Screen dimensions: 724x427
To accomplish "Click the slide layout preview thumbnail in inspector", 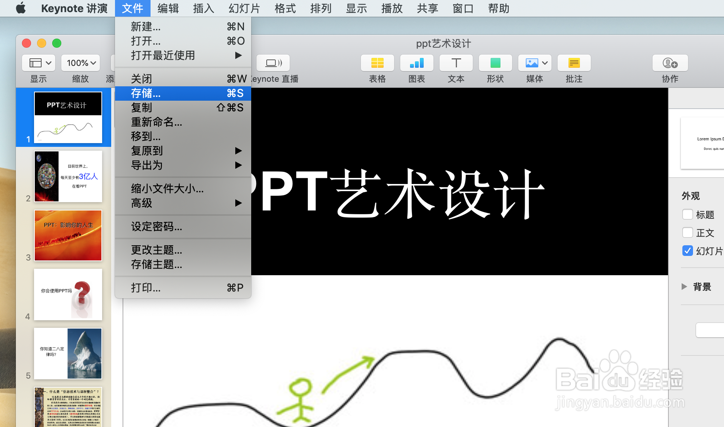I will point(702,143).
